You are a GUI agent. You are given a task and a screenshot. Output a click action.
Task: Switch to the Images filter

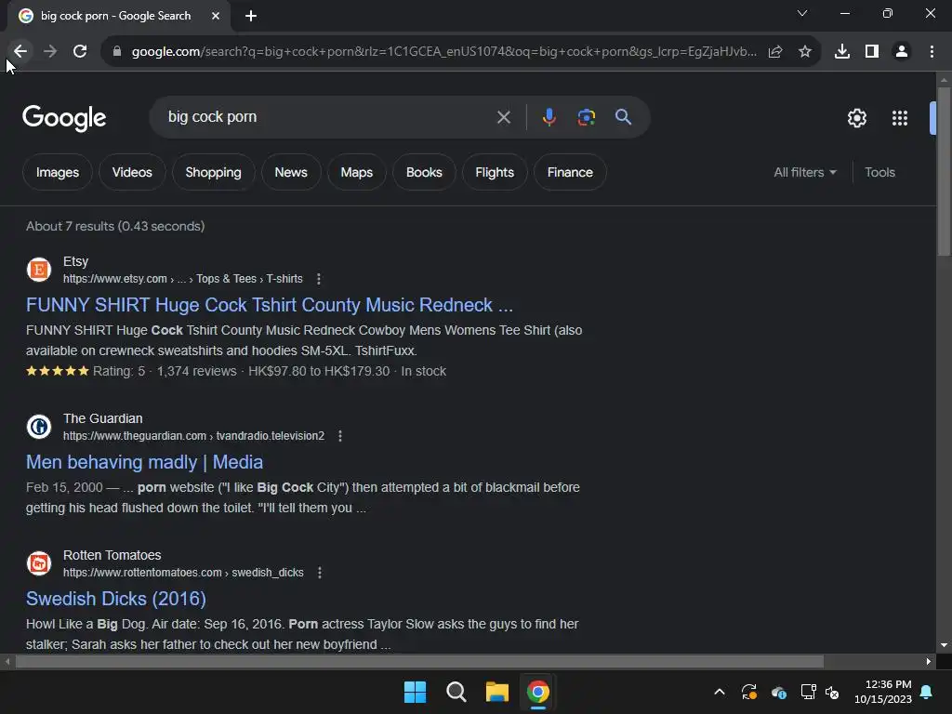(x=58, y=172)
